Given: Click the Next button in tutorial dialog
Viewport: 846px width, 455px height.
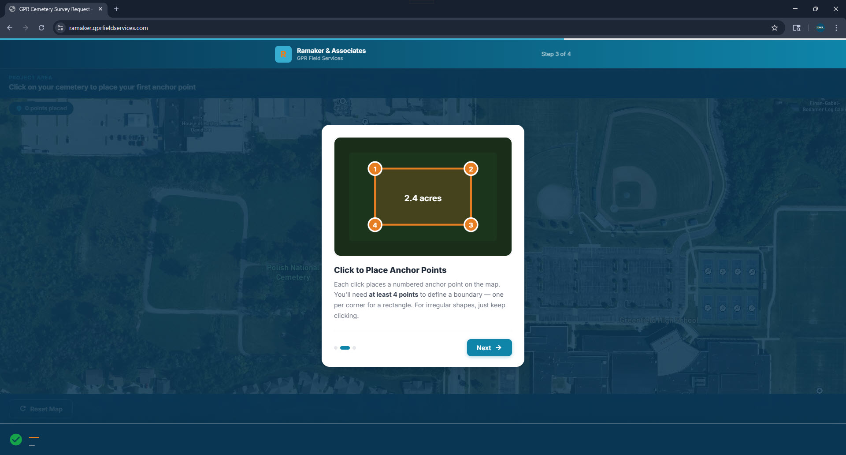Looking at the screenshot, I should click(x=489, y=347).
